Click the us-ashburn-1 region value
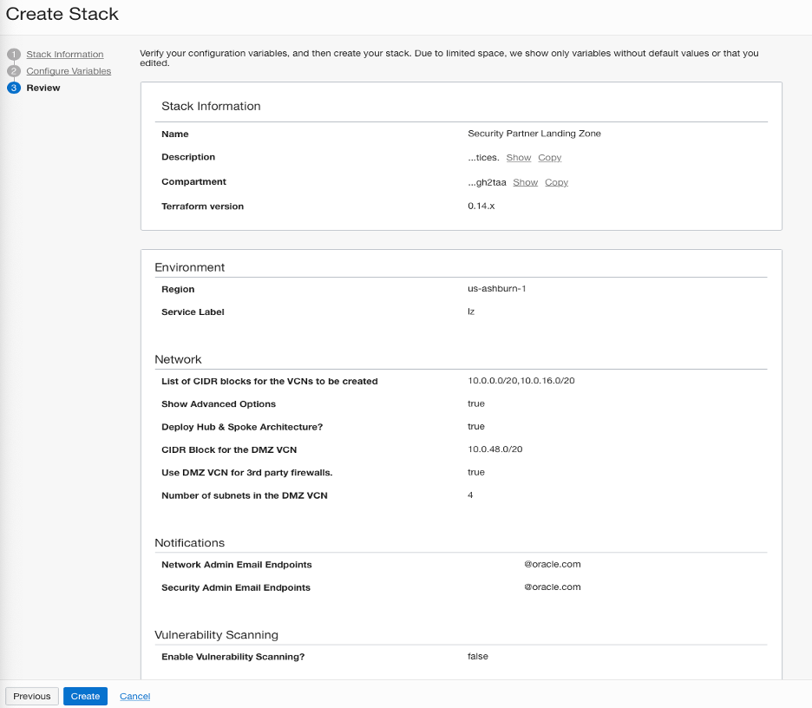This screenshot has width=812, height=708. pyautogui.click(x=496, y=289)
